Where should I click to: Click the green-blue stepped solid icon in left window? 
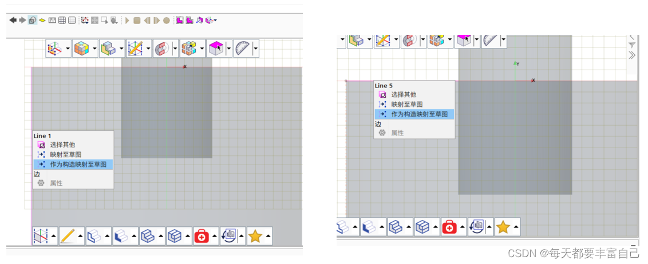coord(108,49)
